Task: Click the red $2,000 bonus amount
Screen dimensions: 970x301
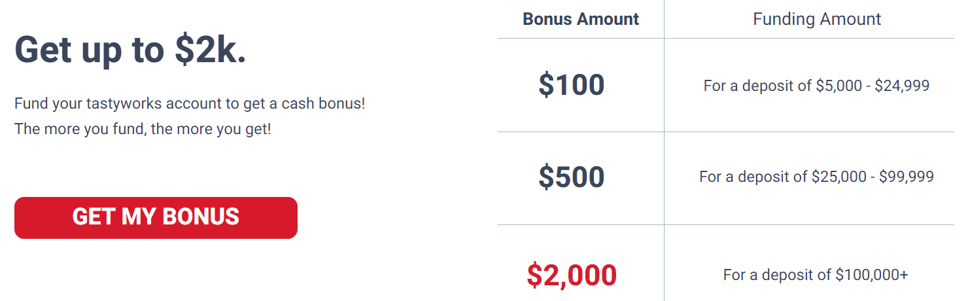Action: pos(571,275)
